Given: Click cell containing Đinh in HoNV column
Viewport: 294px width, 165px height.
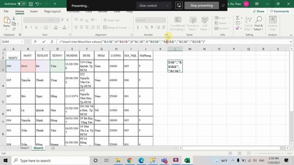Looking at the screenshot, I should click(28, 66).
